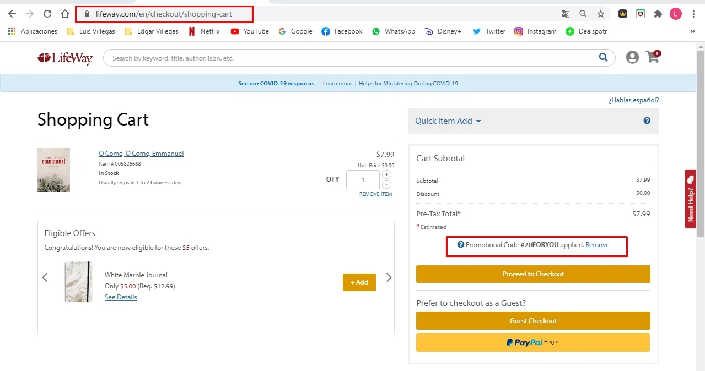Open the O Come, O Come, Emmanuel link
705x371 pixels.
pyautogui.click(x=141, y=154)
